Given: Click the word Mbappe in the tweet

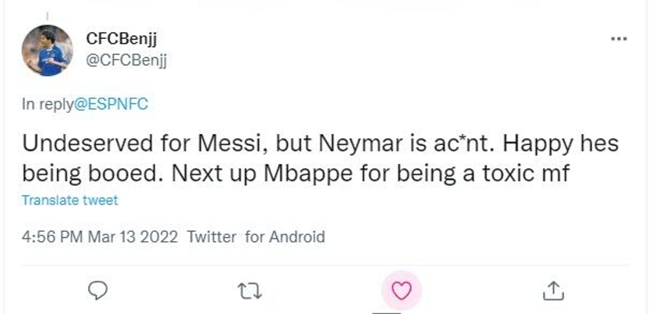Looking at the screenshot, I should 308,174.
